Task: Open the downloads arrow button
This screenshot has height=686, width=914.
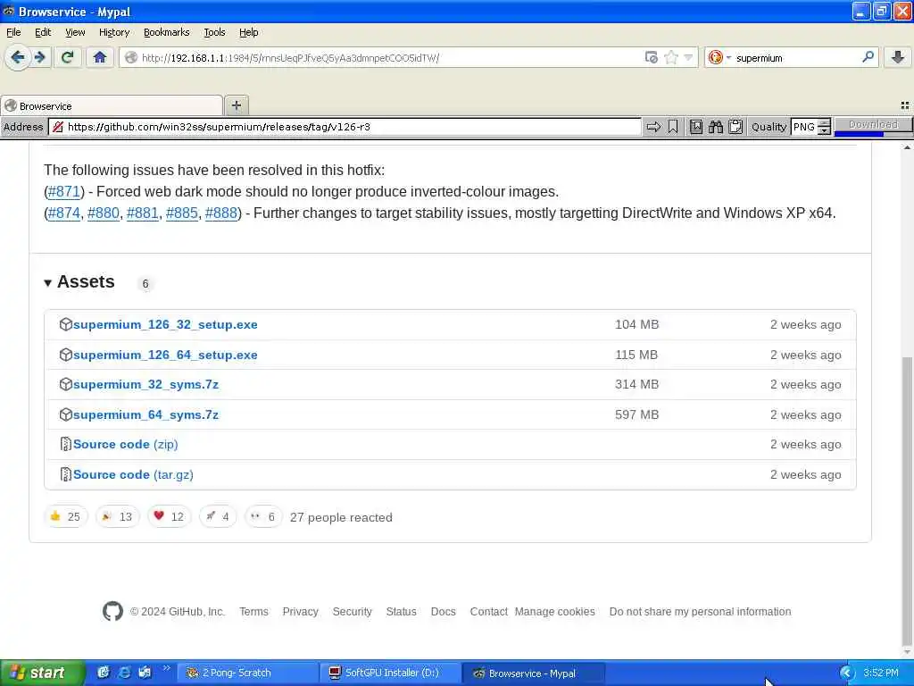Action: [898, 57]
